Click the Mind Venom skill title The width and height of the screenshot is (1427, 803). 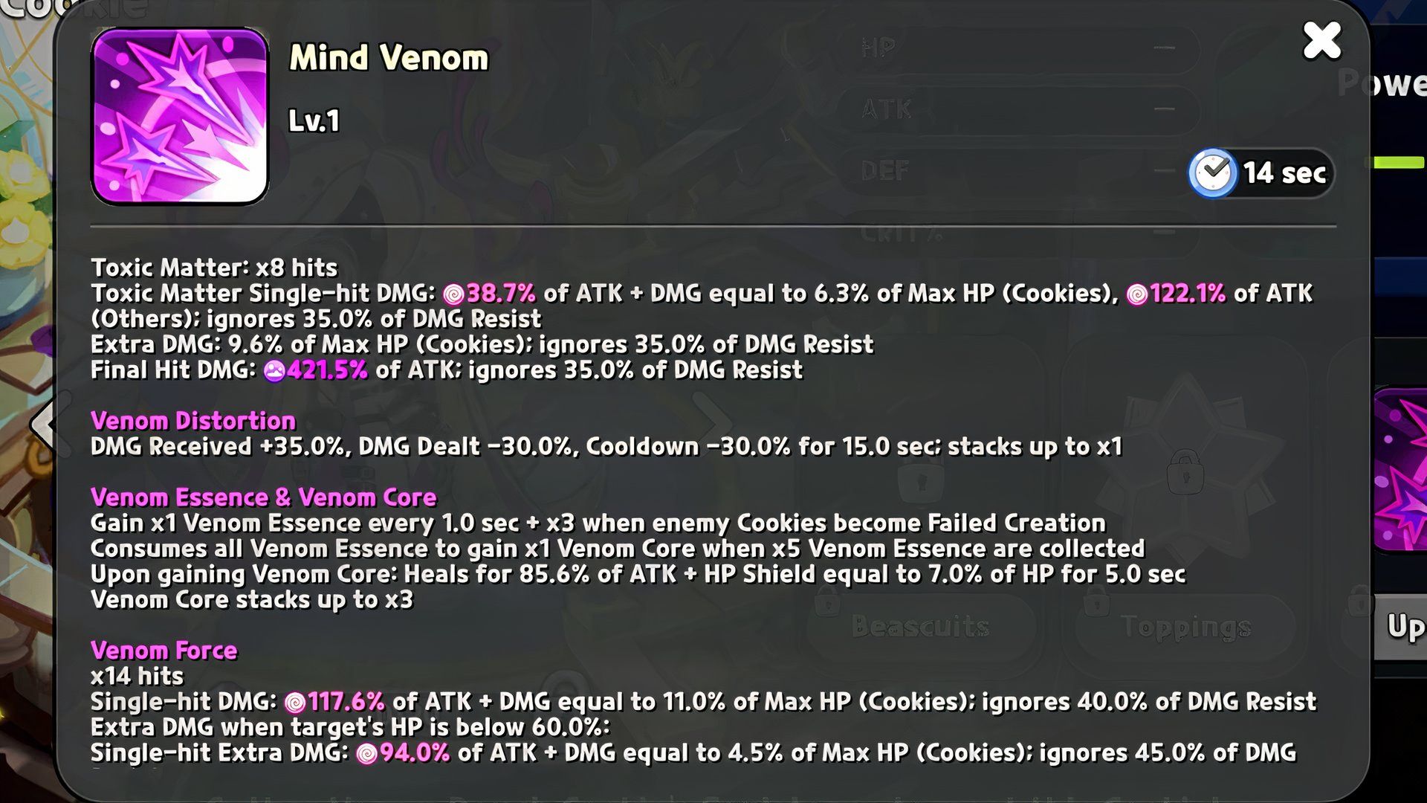pyautogui.click(x=389, y=58)
